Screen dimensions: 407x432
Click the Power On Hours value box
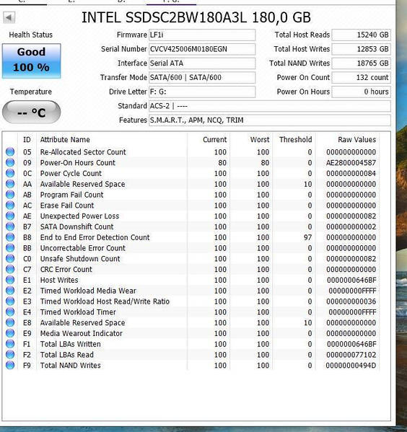pyautogui.click(x=362, y=92)
